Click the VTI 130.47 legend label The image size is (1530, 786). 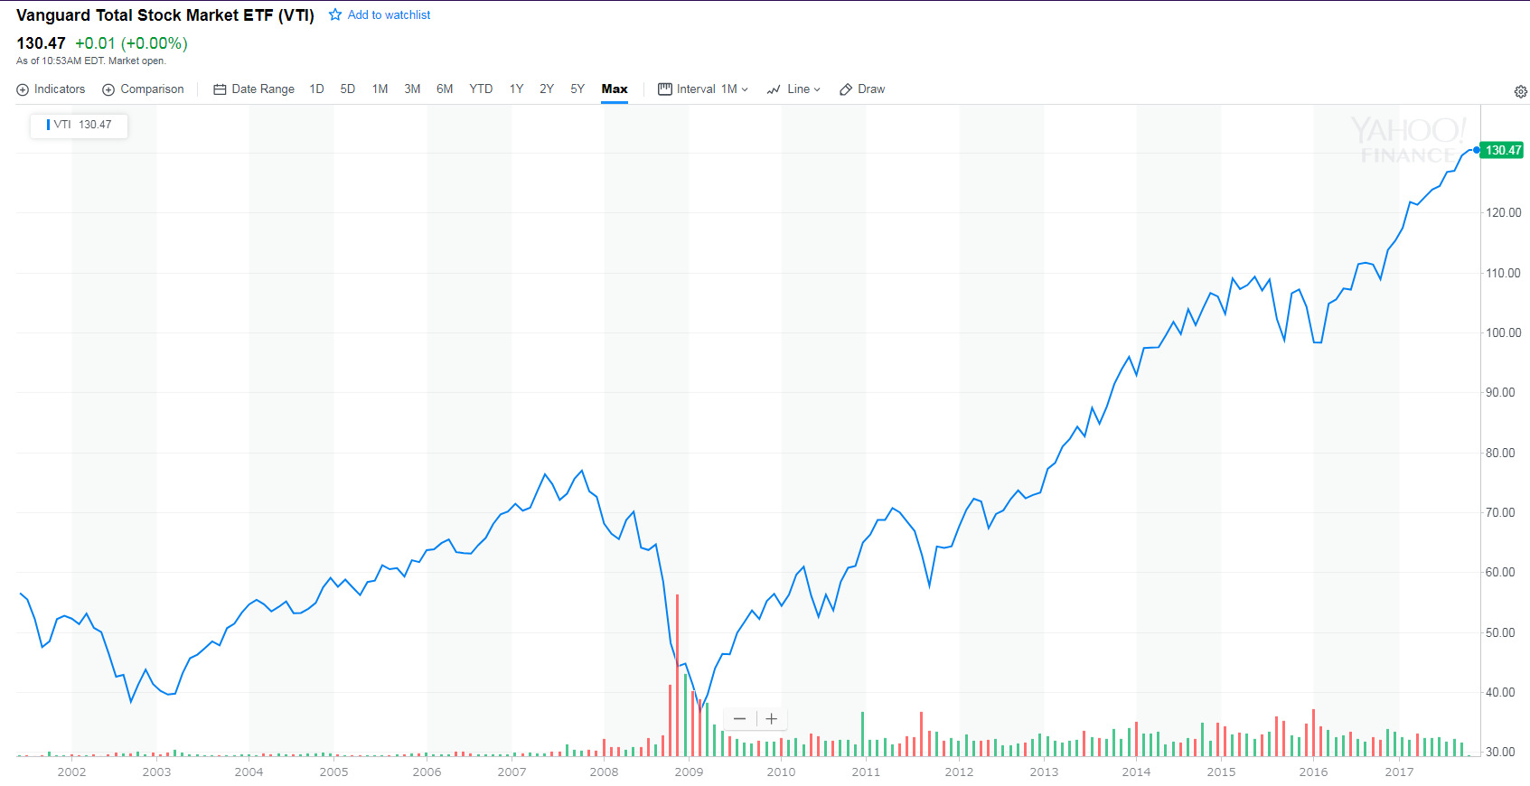pos(82,125)
